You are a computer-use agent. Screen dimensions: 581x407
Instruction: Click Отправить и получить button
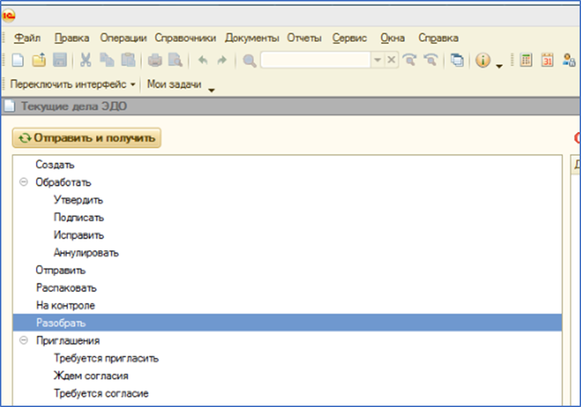86,138
